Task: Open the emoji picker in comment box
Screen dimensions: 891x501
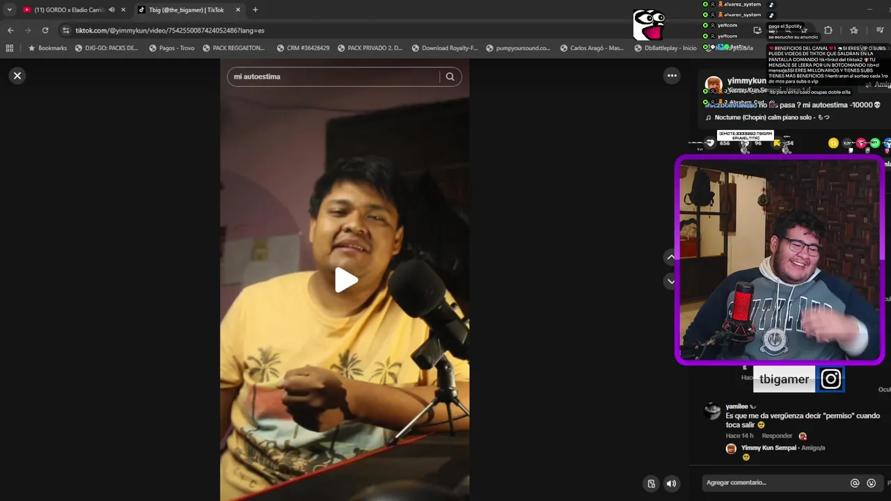Action: tap(871, 483)
